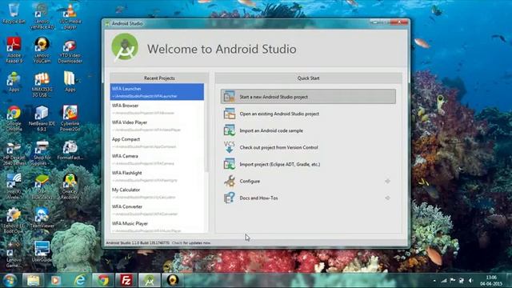Click the Adobe Reader 9 desktop icon
This screenshot has height=288, width=512.
click(14, 50)
